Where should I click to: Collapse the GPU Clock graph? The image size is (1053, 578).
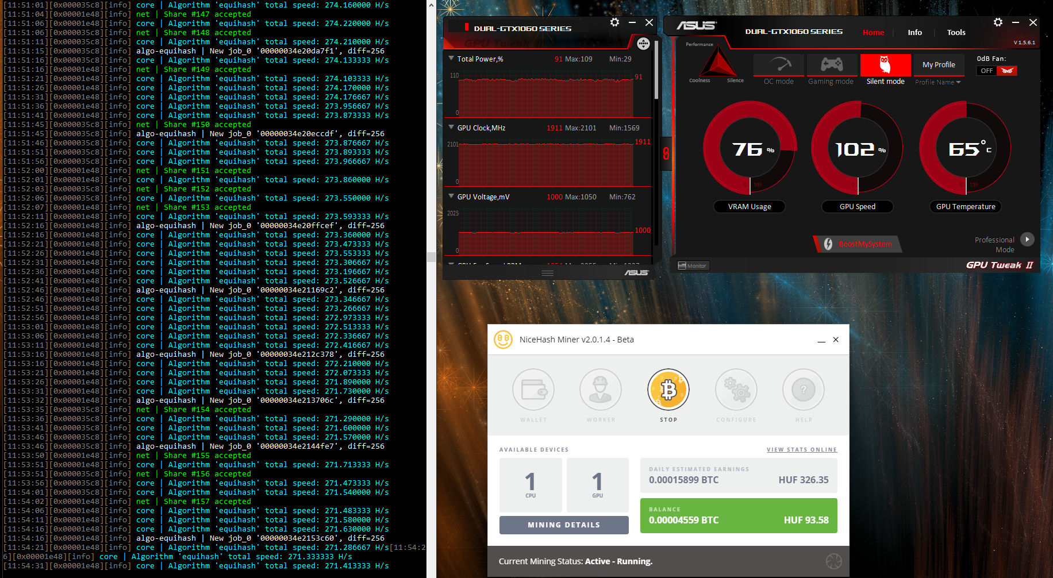(x=451, y=128)
